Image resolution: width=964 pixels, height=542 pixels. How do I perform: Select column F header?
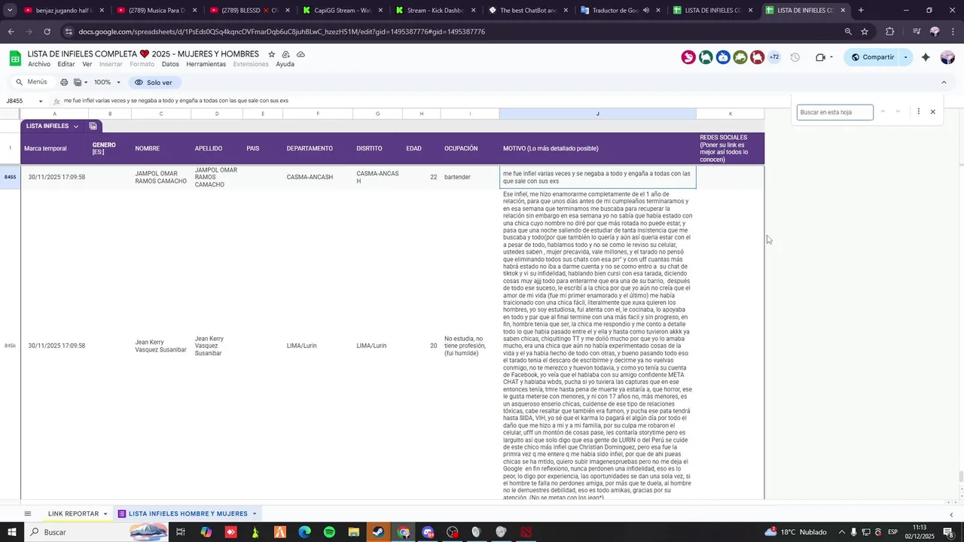pos(318,114)
